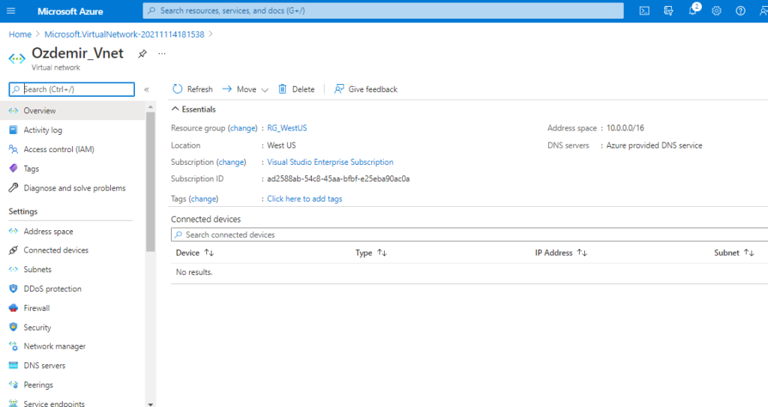Open more options ellipsis next to title
This screenshot has height=407, width=768.
(x=162, y=53)
